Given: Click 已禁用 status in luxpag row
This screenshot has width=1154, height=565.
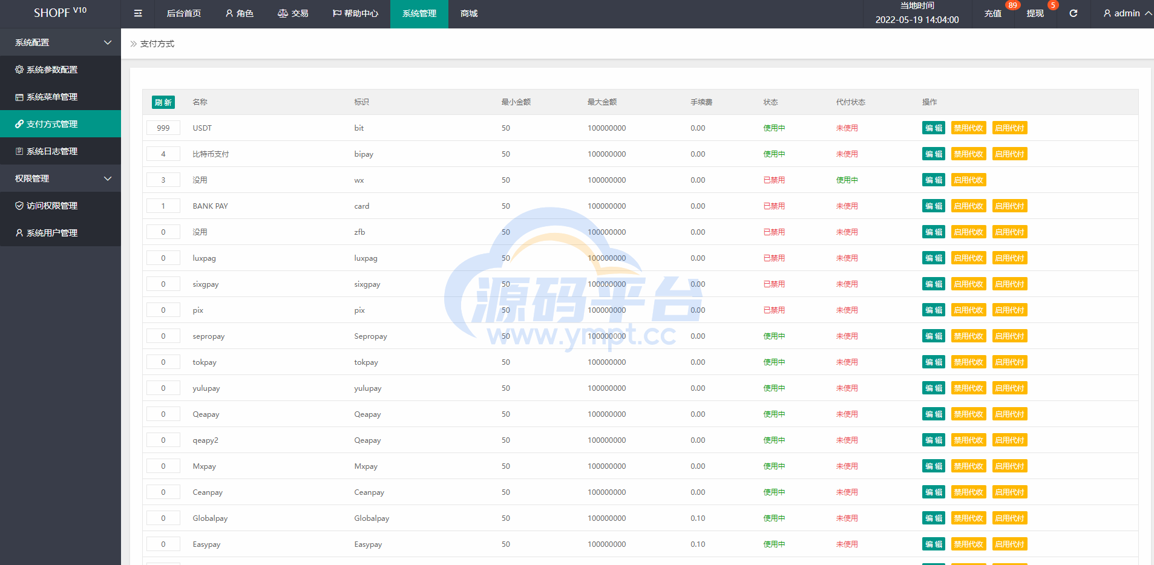Looking at the screenshot, I should click(774, 258).
